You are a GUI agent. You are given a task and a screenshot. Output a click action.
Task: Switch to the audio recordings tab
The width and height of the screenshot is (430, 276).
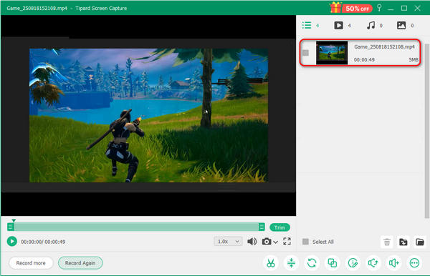[374, 26]
